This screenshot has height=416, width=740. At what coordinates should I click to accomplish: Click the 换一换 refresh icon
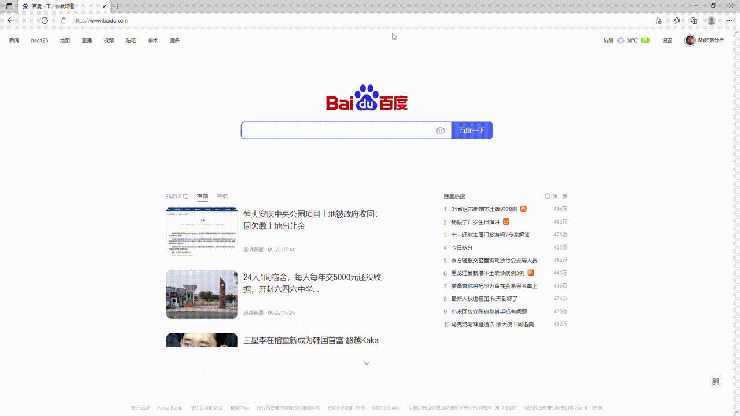[x=547, y=196]
